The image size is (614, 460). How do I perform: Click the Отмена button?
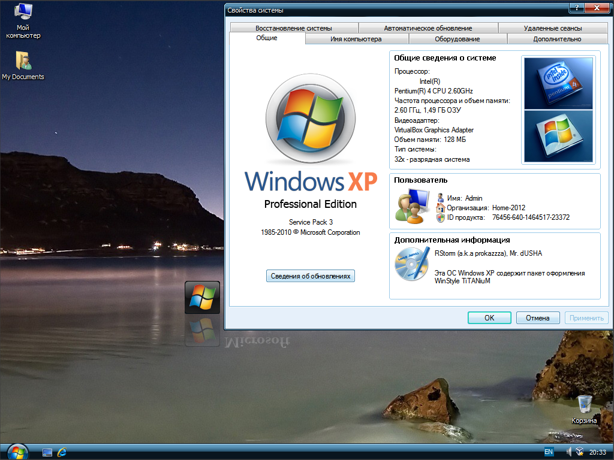[538, 317]
